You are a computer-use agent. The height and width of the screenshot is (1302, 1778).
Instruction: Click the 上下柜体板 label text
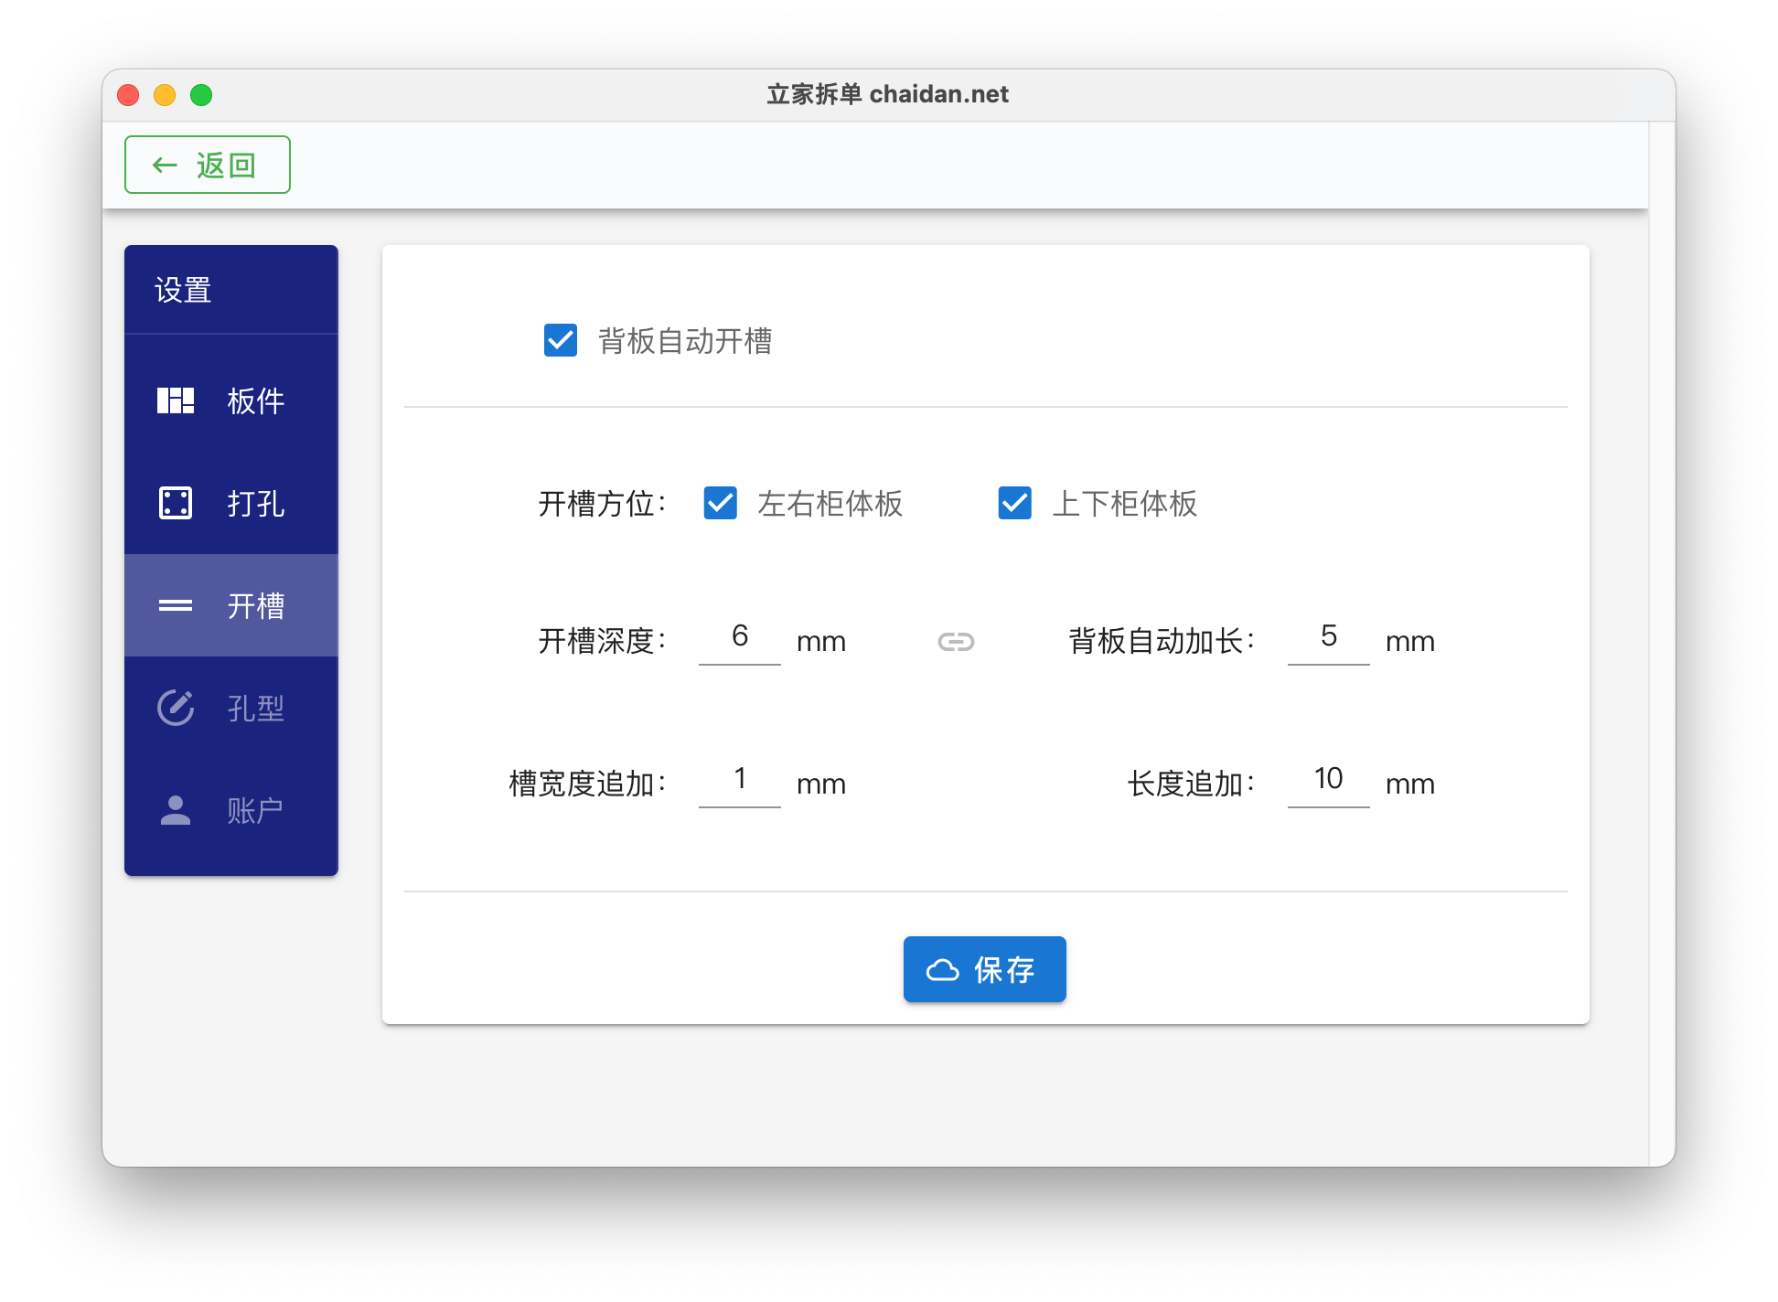click(x=1125, y=504)
